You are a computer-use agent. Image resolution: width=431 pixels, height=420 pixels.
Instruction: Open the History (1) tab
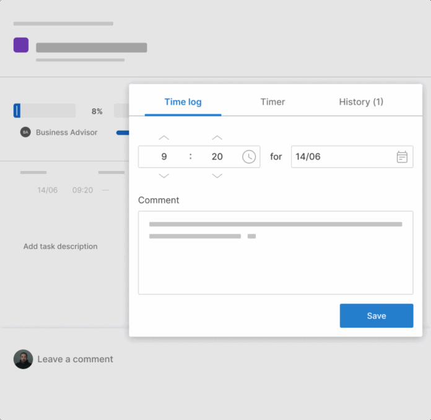click(x=361, y=102)
